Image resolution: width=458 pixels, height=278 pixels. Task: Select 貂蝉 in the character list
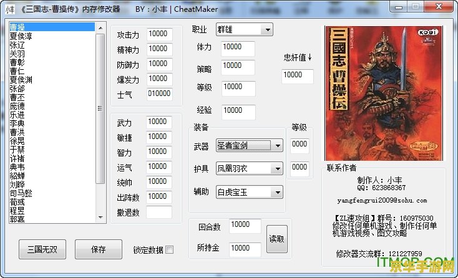click(x=52, y=176)
